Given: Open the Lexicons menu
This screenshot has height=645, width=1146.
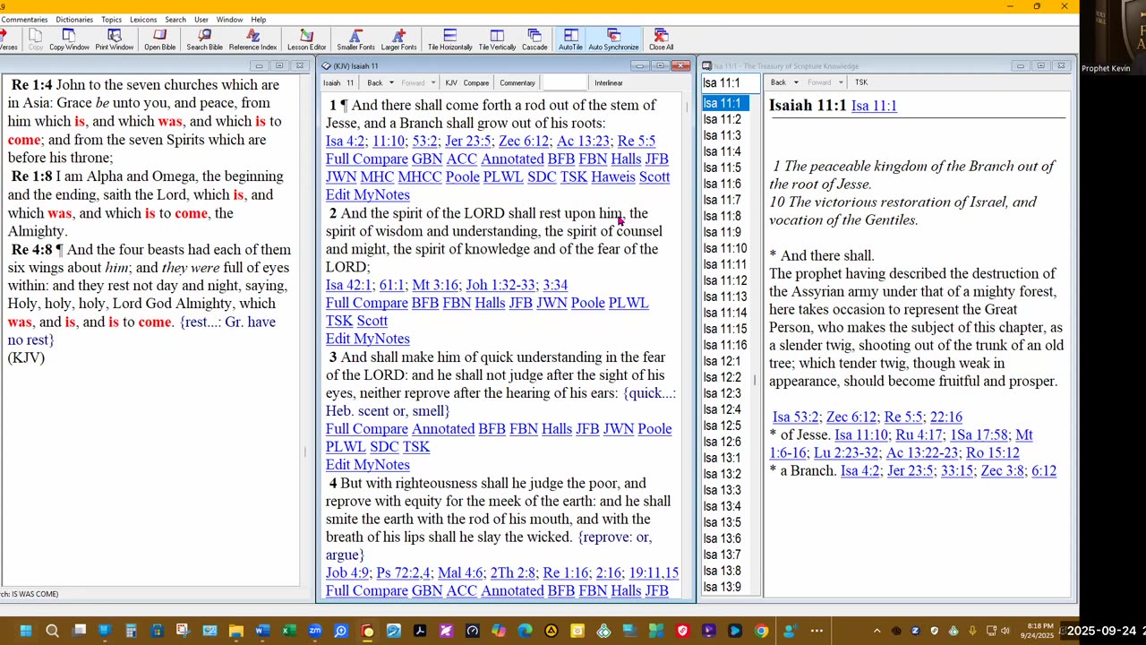Looking at the screenshot, I should click(x=143, y=19).
